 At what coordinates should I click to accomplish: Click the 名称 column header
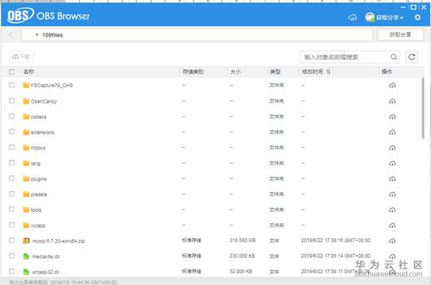coord(29,72)
